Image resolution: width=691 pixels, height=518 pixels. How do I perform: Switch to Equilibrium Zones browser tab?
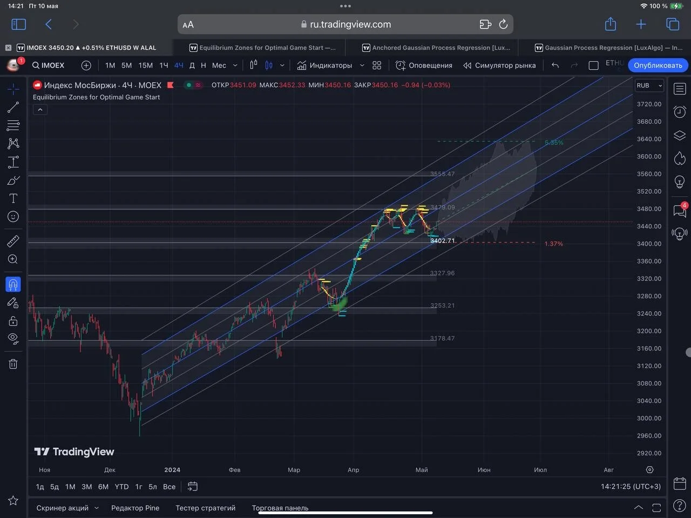coord(262,48)
